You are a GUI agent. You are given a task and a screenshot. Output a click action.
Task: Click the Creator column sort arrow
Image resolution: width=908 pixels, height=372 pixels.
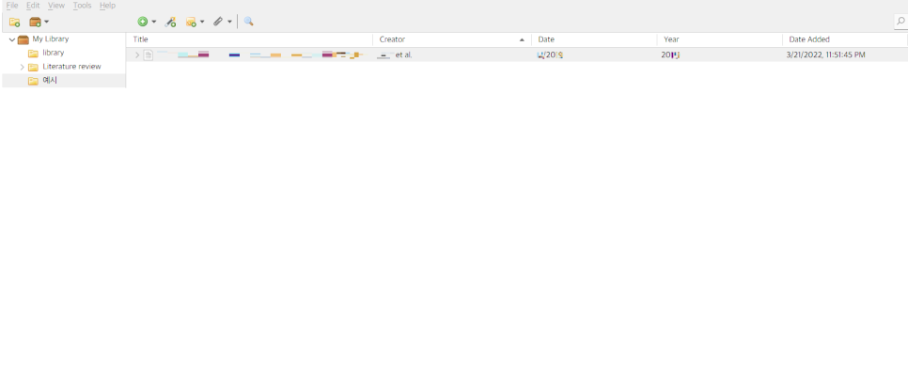(523, 39)
